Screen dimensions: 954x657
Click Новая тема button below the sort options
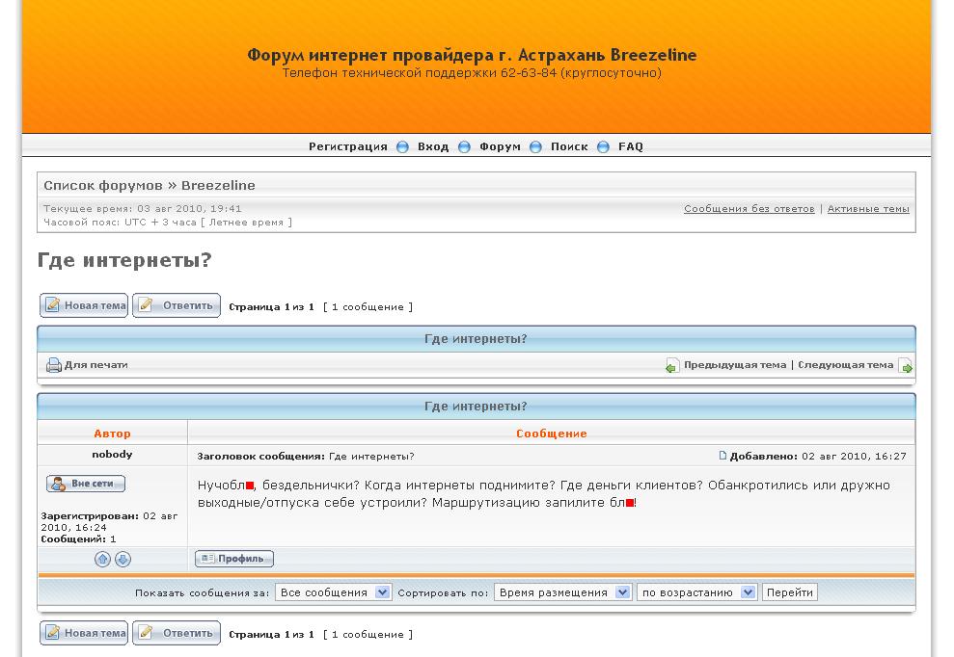click(x=84, y=633)
